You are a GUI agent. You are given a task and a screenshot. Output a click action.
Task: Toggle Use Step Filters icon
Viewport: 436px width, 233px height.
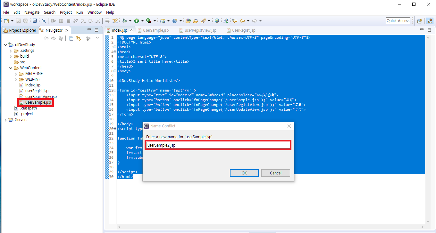[115, 21]
